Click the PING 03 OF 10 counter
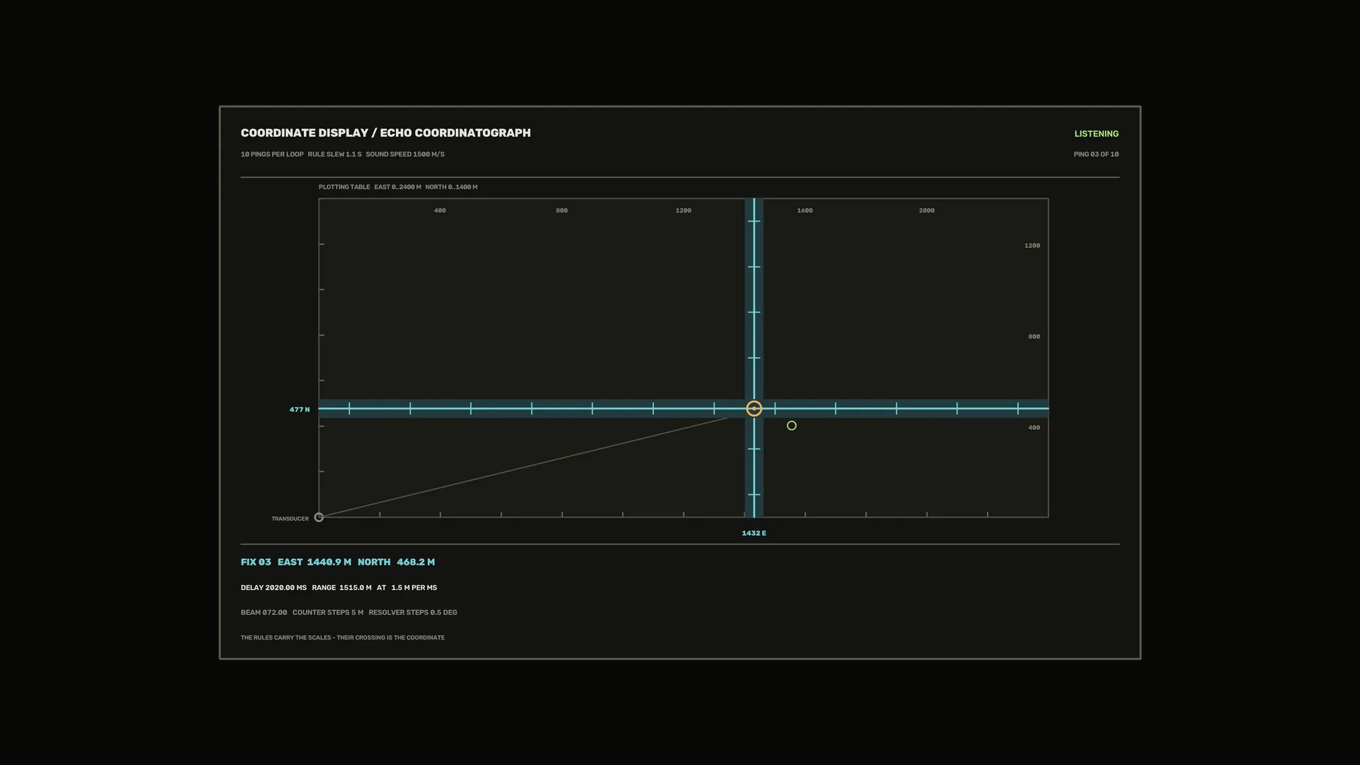Screen dimensions: 1360x765 coord(1096,154)
